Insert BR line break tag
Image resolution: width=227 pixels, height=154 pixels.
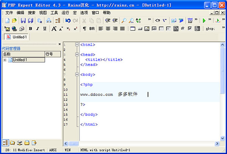click(x=92, y=29)
